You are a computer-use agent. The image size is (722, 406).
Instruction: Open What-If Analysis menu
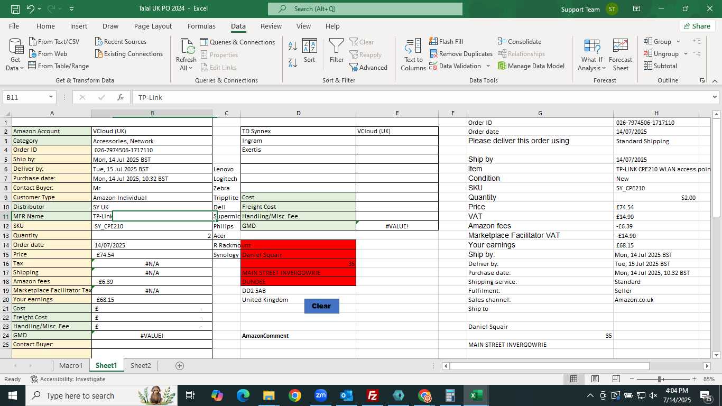click(x=591, y=54)
